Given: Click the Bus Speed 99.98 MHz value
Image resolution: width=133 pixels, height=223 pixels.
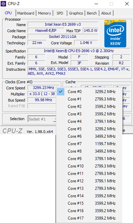Looking at the screenshot, I should coord(42,100).
